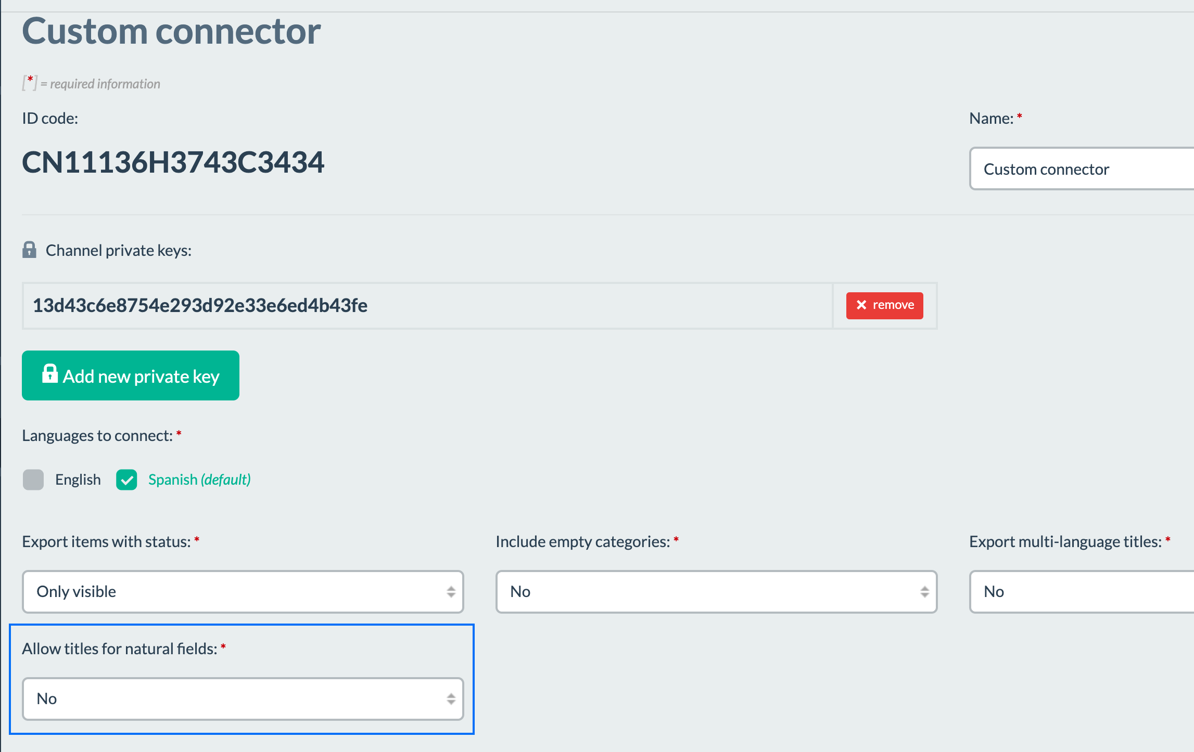
Task: Click the Add new private key button
Action: tap(131, 375)
